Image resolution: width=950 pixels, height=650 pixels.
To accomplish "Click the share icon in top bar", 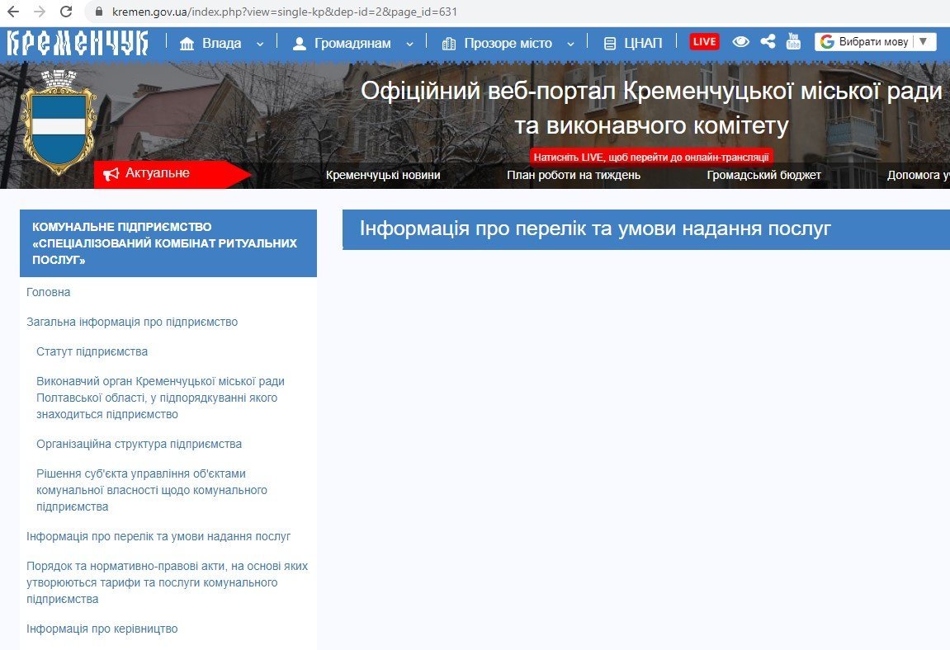I will click(768, 42).
